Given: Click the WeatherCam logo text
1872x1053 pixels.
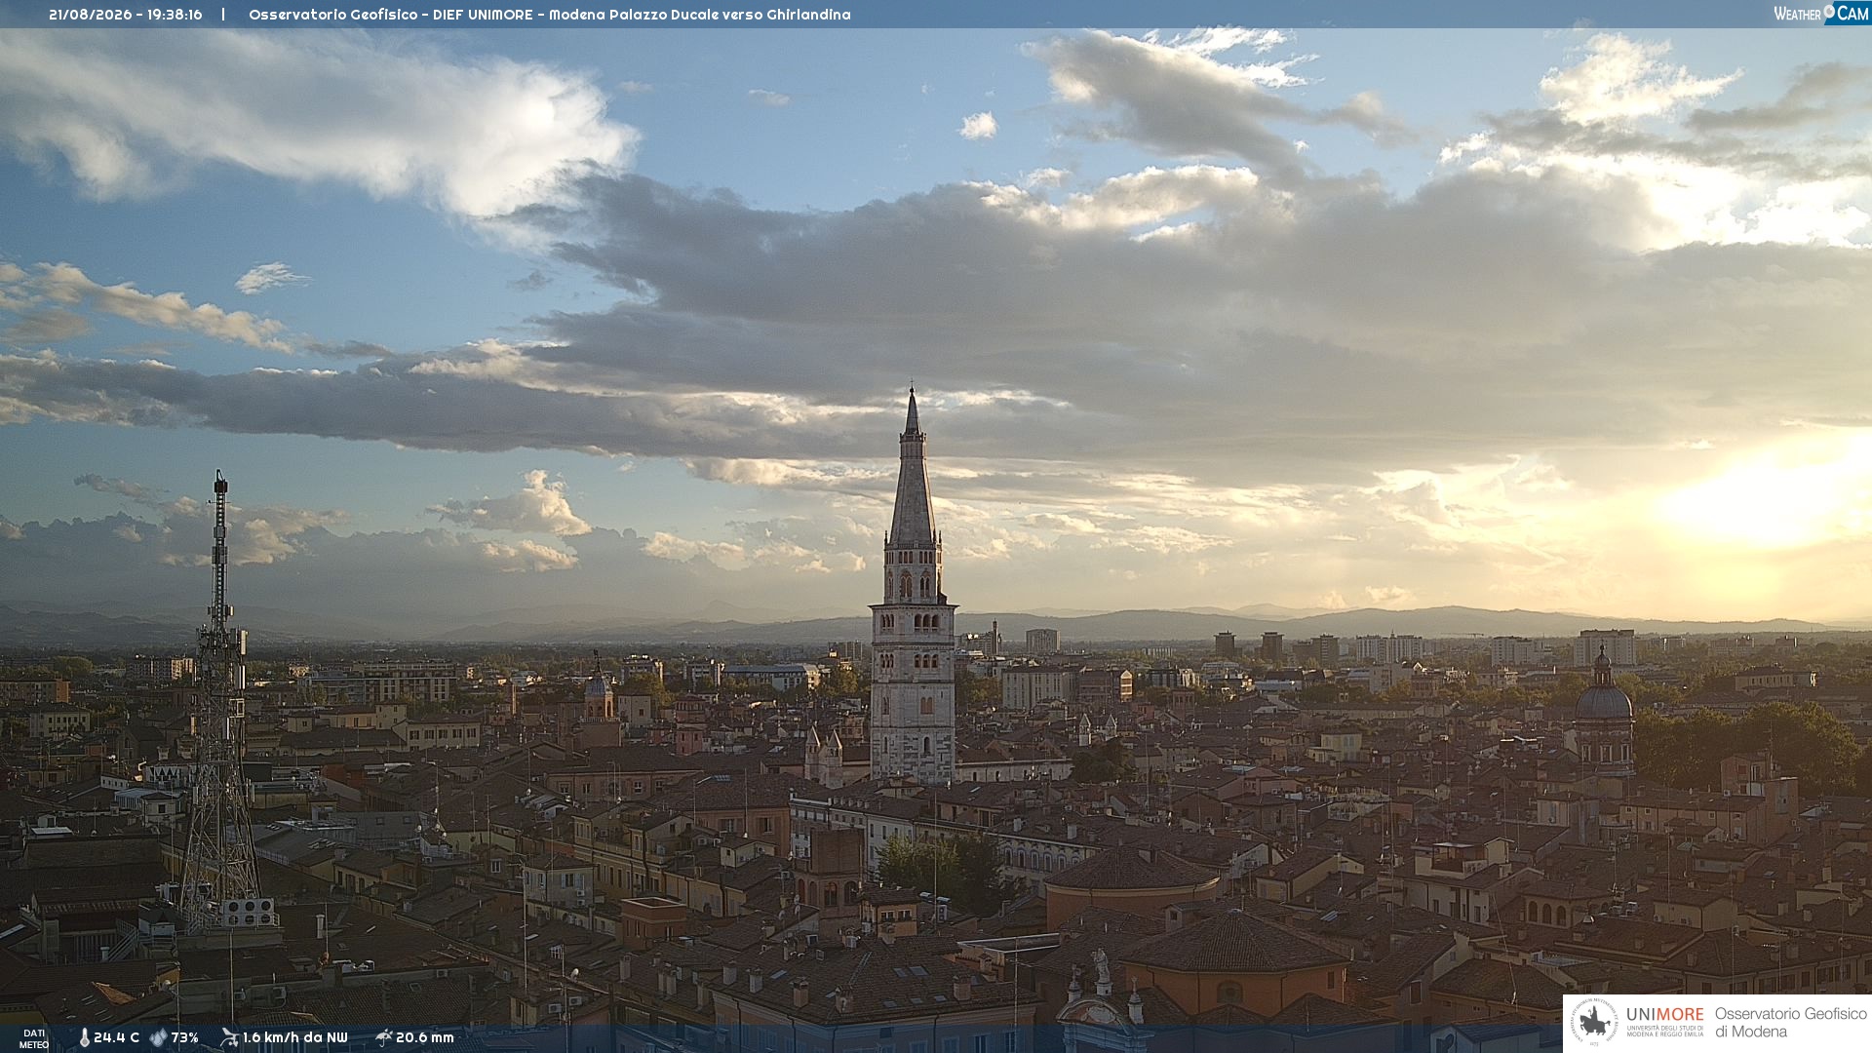Looking at the screenshot, I should 1821,13.
